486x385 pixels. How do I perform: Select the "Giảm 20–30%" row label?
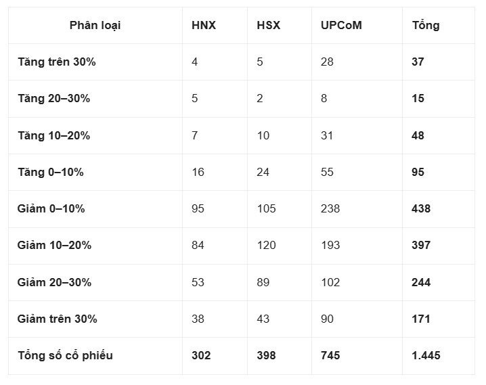pyautogui.click(x=55, y=282)
